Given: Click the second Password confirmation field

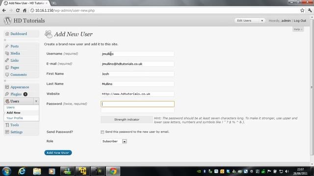Looking at the screenshot, I should coord(137,110).
